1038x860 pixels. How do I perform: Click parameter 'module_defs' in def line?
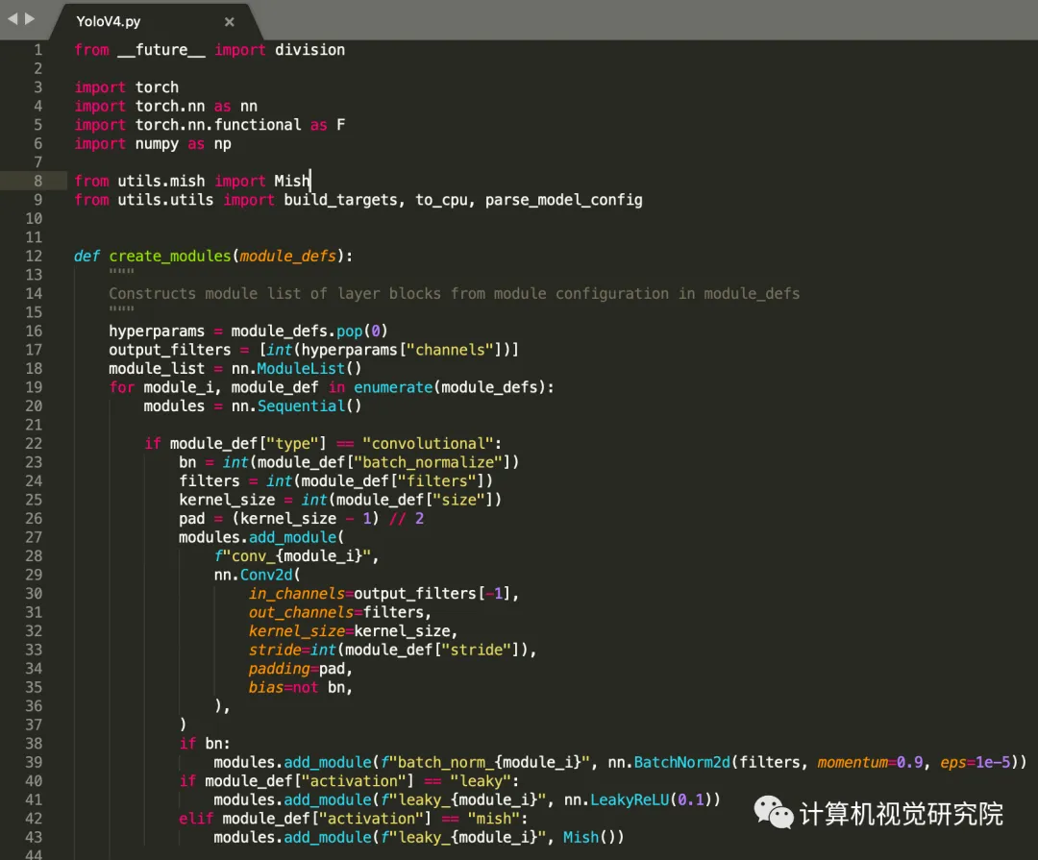tap(288, 256)
